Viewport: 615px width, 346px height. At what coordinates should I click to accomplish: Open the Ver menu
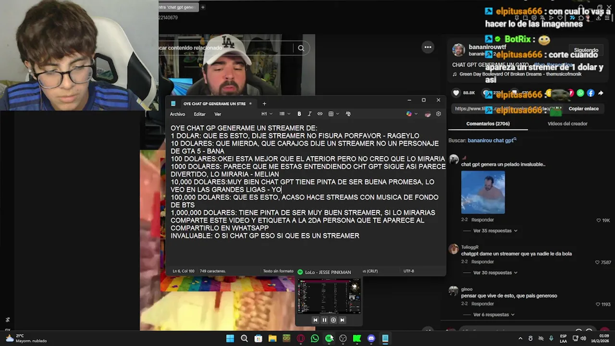(218, 114)
